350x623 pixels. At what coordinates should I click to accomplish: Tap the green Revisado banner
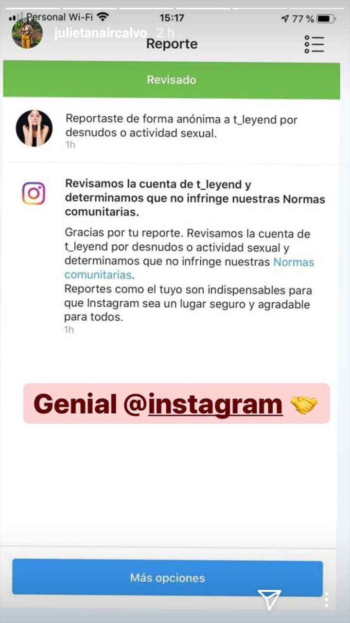point(171,79)
